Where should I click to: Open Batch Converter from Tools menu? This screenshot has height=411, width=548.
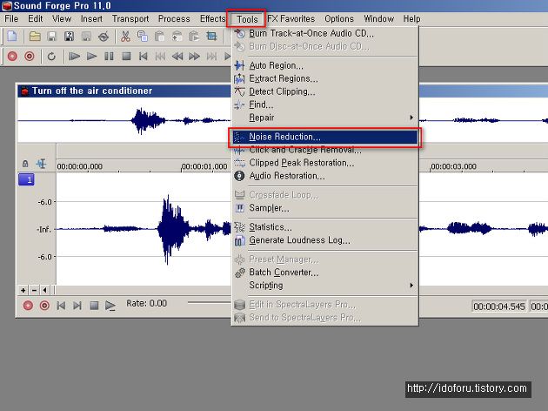click(x=325, y=273)
